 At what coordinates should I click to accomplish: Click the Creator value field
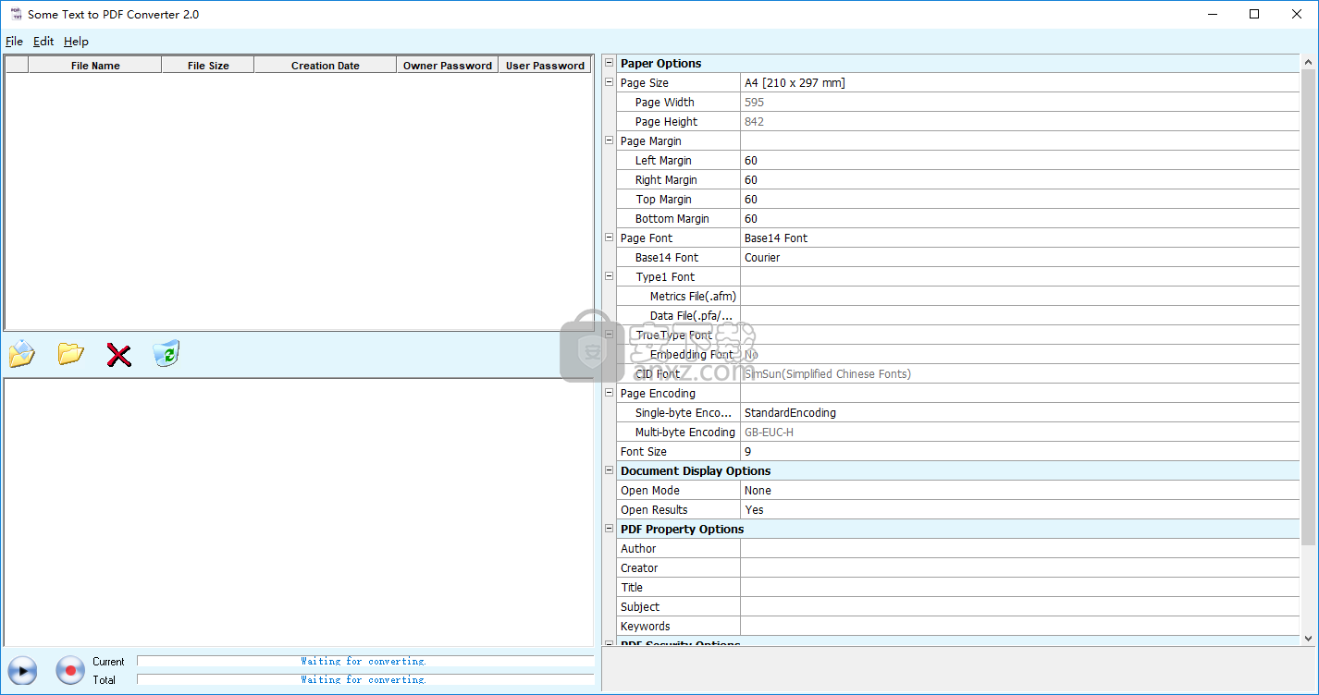click(x=1020, y=567)
